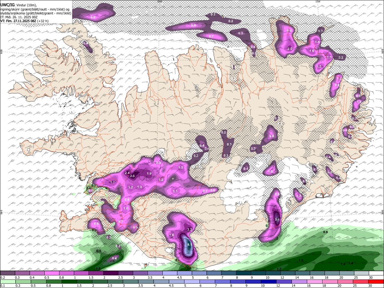Click the 25 label in the bottom legend row
Viewport: 384px width, 288px height.
[x=355, y=286]
